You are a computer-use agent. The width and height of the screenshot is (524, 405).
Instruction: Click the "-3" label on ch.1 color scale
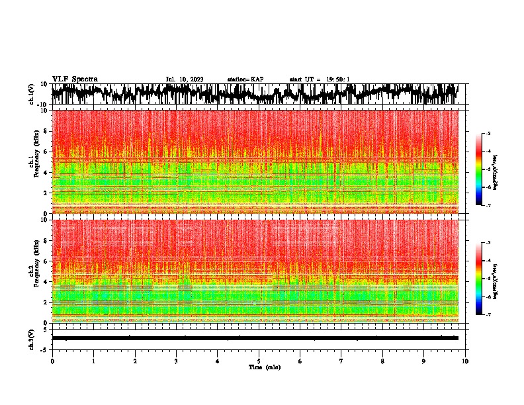(488, 133)
